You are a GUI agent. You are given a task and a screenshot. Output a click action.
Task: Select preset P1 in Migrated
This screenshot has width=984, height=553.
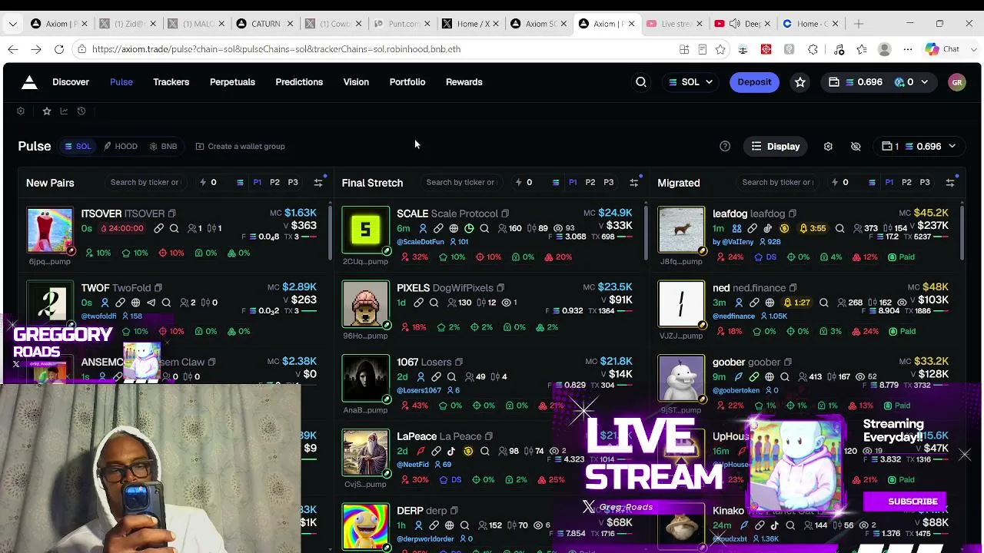click(889, 183)
